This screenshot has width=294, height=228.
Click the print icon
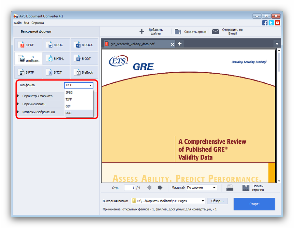pyautogui.click(x=230, y=188)
